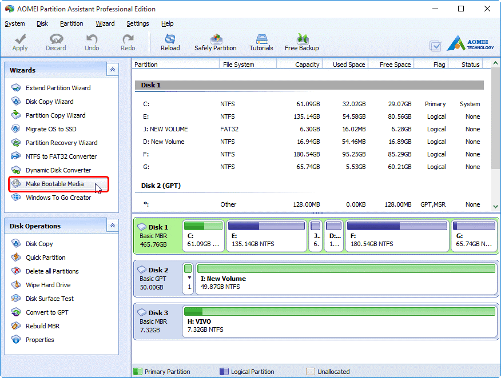Sort by Partition column header
Viewport: 501px width, 378px height.
(176, 65)
